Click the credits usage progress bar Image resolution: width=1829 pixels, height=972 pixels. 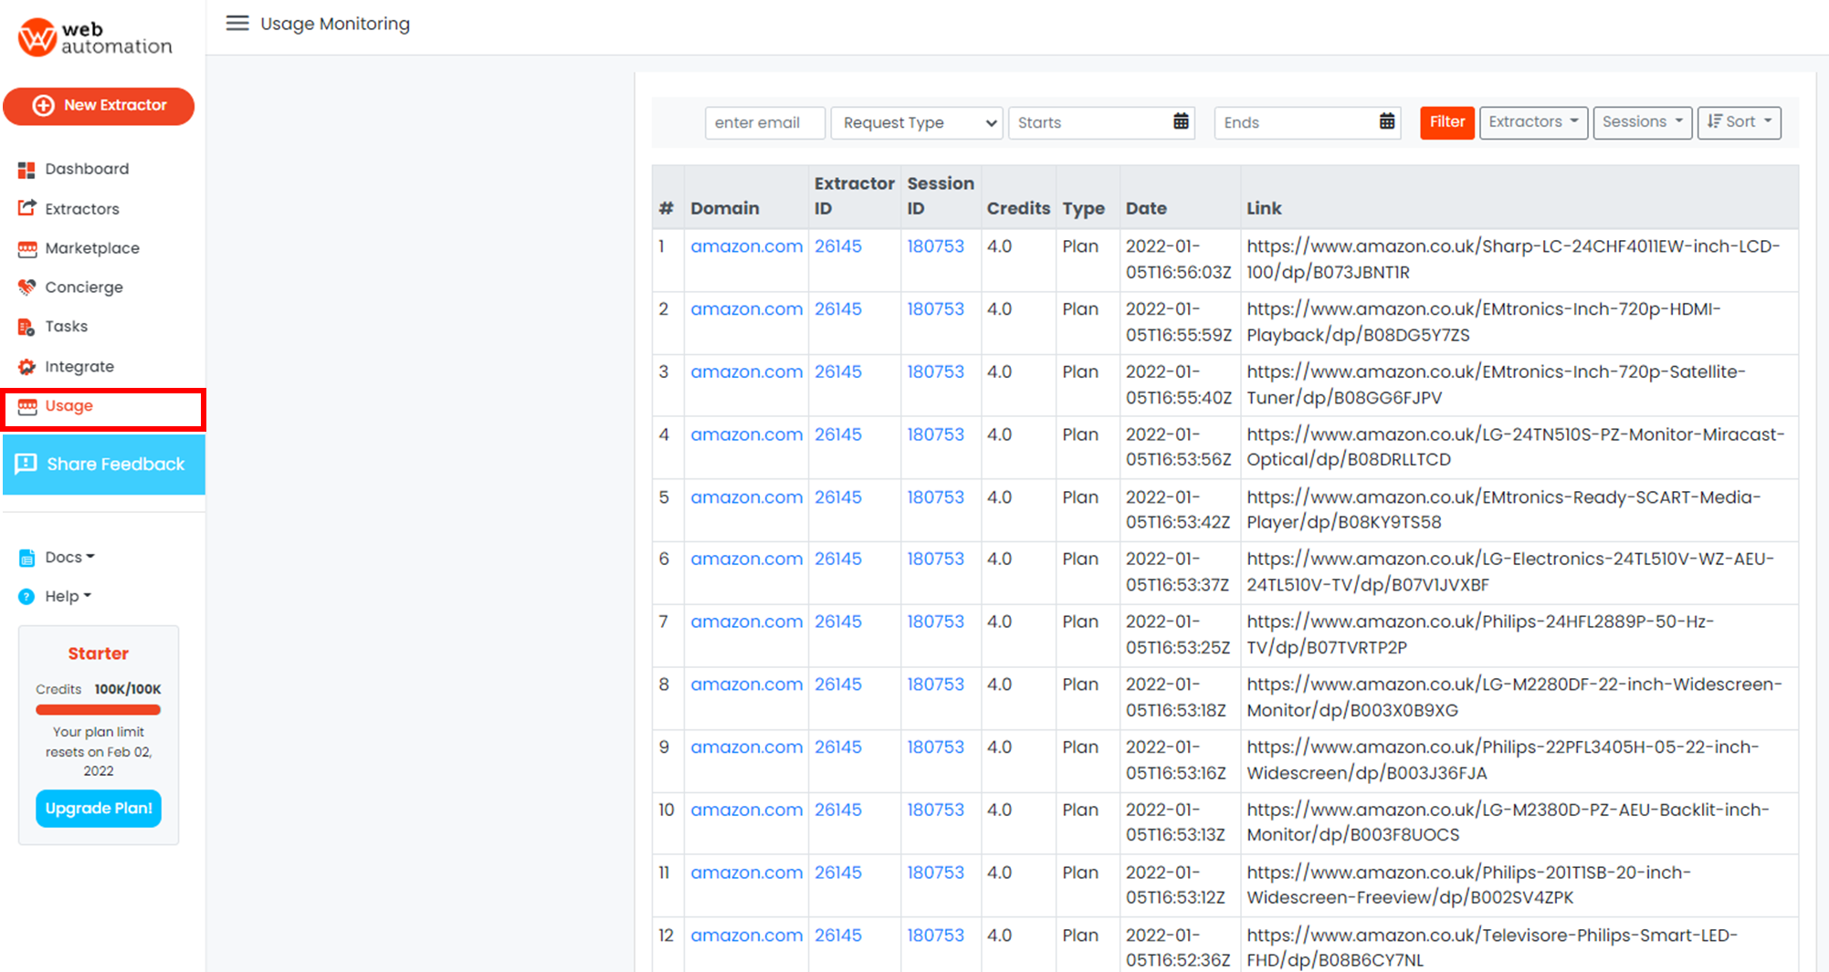[99, 710]
